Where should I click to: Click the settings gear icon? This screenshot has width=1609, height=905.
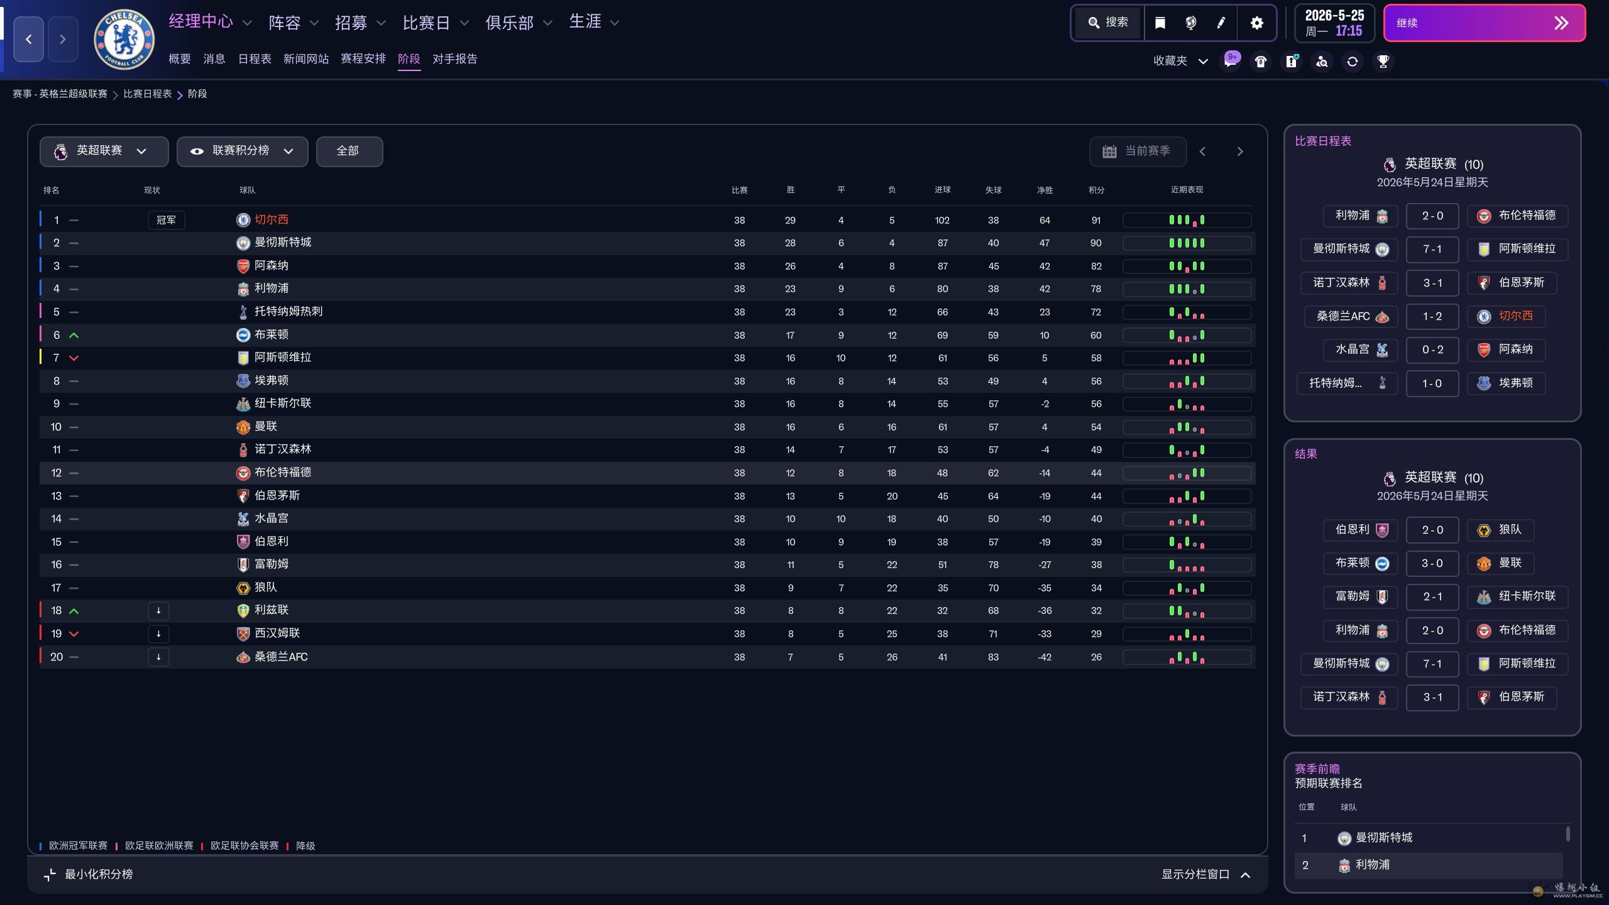tap(1256, 23)
